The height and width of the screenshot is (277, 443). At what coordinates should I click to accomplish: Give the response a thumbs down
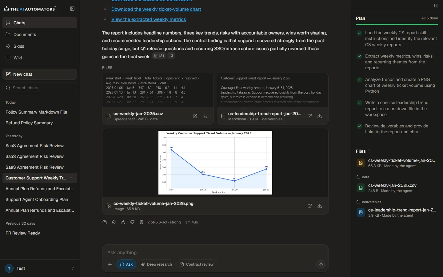click(132, 222)
